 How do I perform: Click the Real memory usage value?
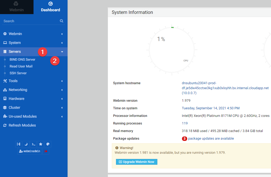click(x=222, y=131)
